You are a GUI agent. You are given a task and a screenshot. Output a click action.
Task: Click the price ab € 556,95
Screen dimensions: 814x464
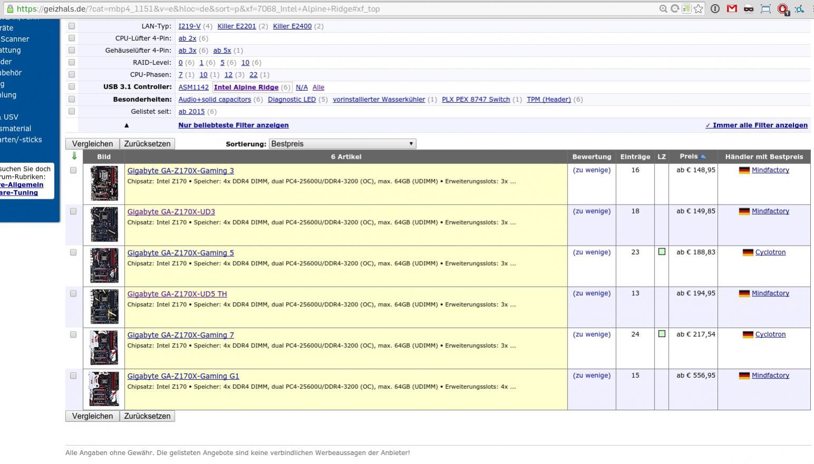click(696, 375)
